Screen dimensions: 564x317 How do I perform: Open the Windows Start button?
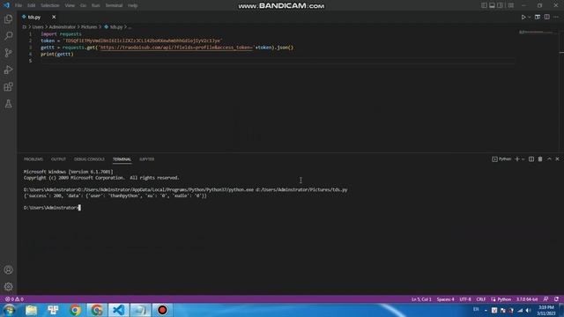click(x=9, y=310)
